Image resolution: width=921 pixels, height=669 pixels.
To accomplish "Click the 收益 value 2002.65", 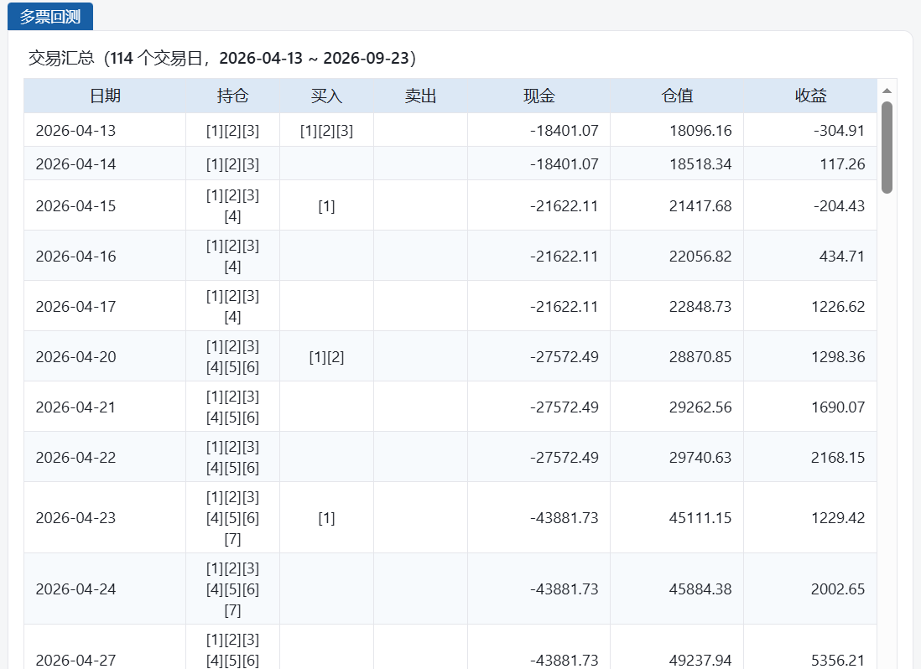I will (838, 589).
